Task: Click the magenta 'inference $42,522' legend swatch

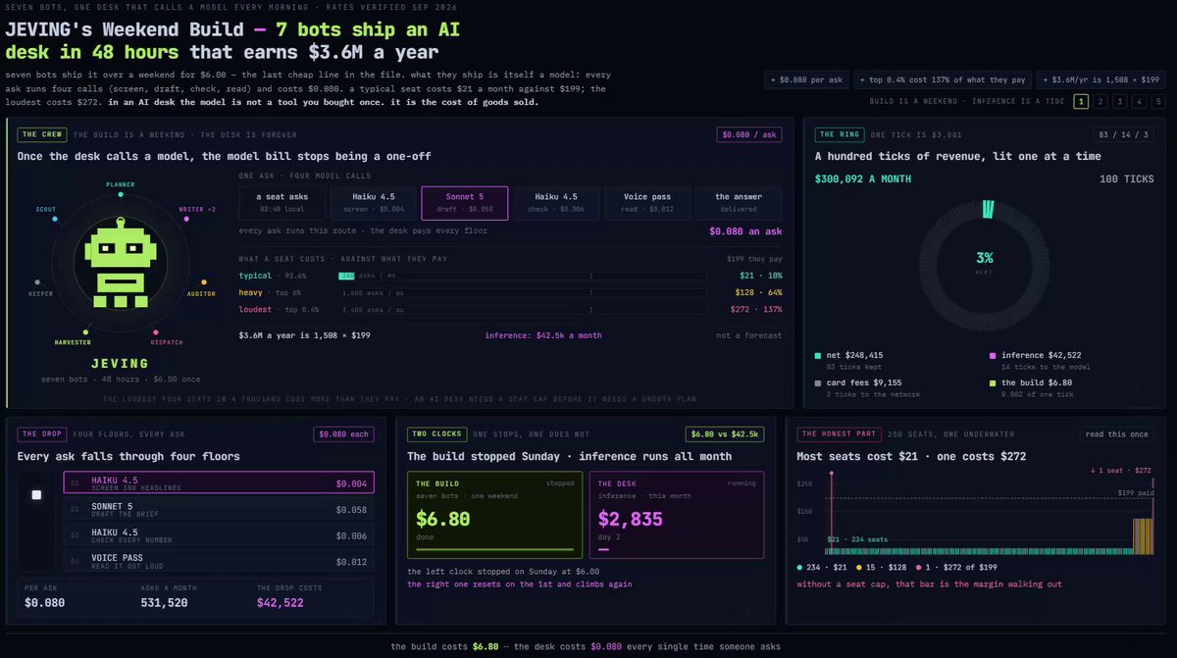Action: [x=993, y=355]
